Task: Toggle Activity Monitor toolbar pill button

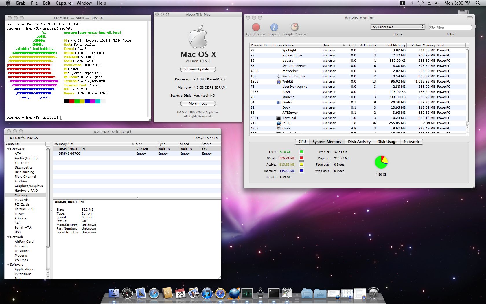Action: 470,18
